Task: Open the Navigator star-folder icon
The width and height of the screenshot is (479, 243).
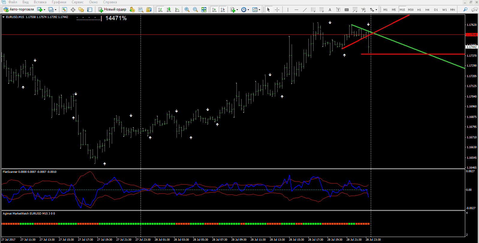Action: pos(81,10)
